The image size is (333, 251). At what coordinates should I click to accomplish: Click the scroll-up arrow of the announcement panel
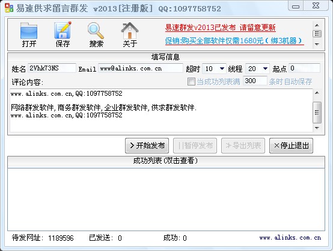point(317,25)
